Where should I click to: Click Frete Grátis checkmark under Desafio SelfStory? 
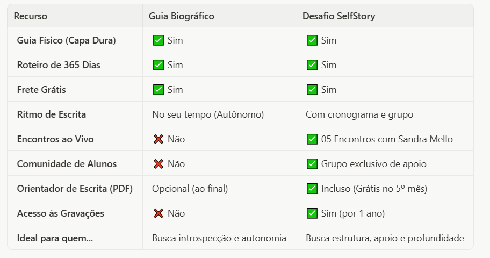coord(312,90)
